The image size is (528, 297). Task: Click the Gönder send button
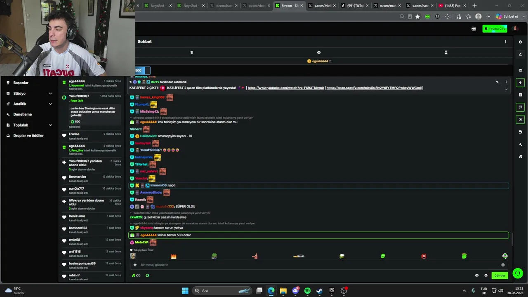point(500,275)
